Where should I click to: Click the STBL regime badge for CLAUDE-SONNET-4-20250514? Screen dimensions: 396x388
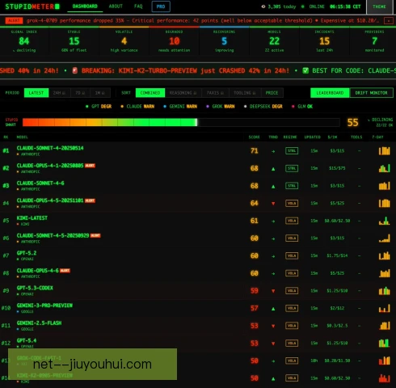292,150
